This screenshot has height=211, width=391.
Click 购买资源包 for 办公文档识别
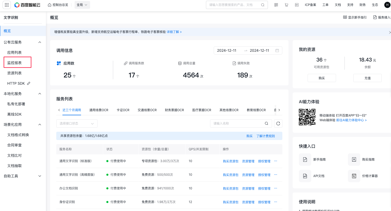(x=231, y=189)
